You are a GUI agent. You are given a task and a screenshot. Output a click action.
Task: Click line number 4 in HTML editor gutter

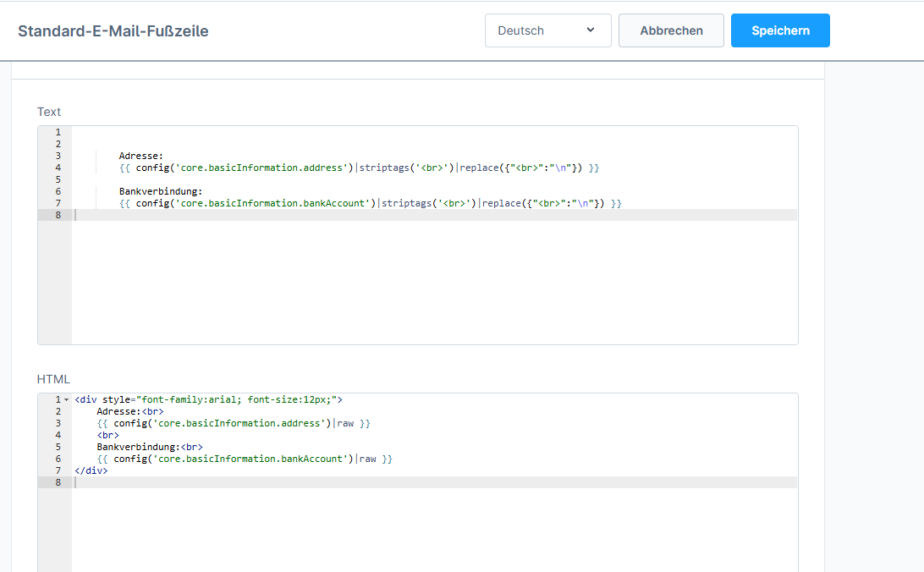(x=58, y=435)
